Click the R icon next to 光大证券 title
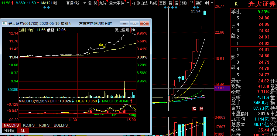 [236, 4]
